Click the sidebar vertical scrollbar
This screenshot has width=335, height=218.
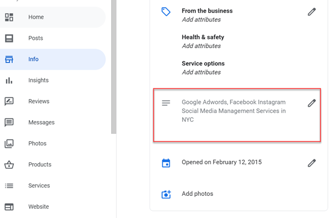coord(114,66)
